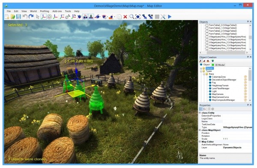
Task: Switch Properties to categorized view
Action: tap(200, 109)
